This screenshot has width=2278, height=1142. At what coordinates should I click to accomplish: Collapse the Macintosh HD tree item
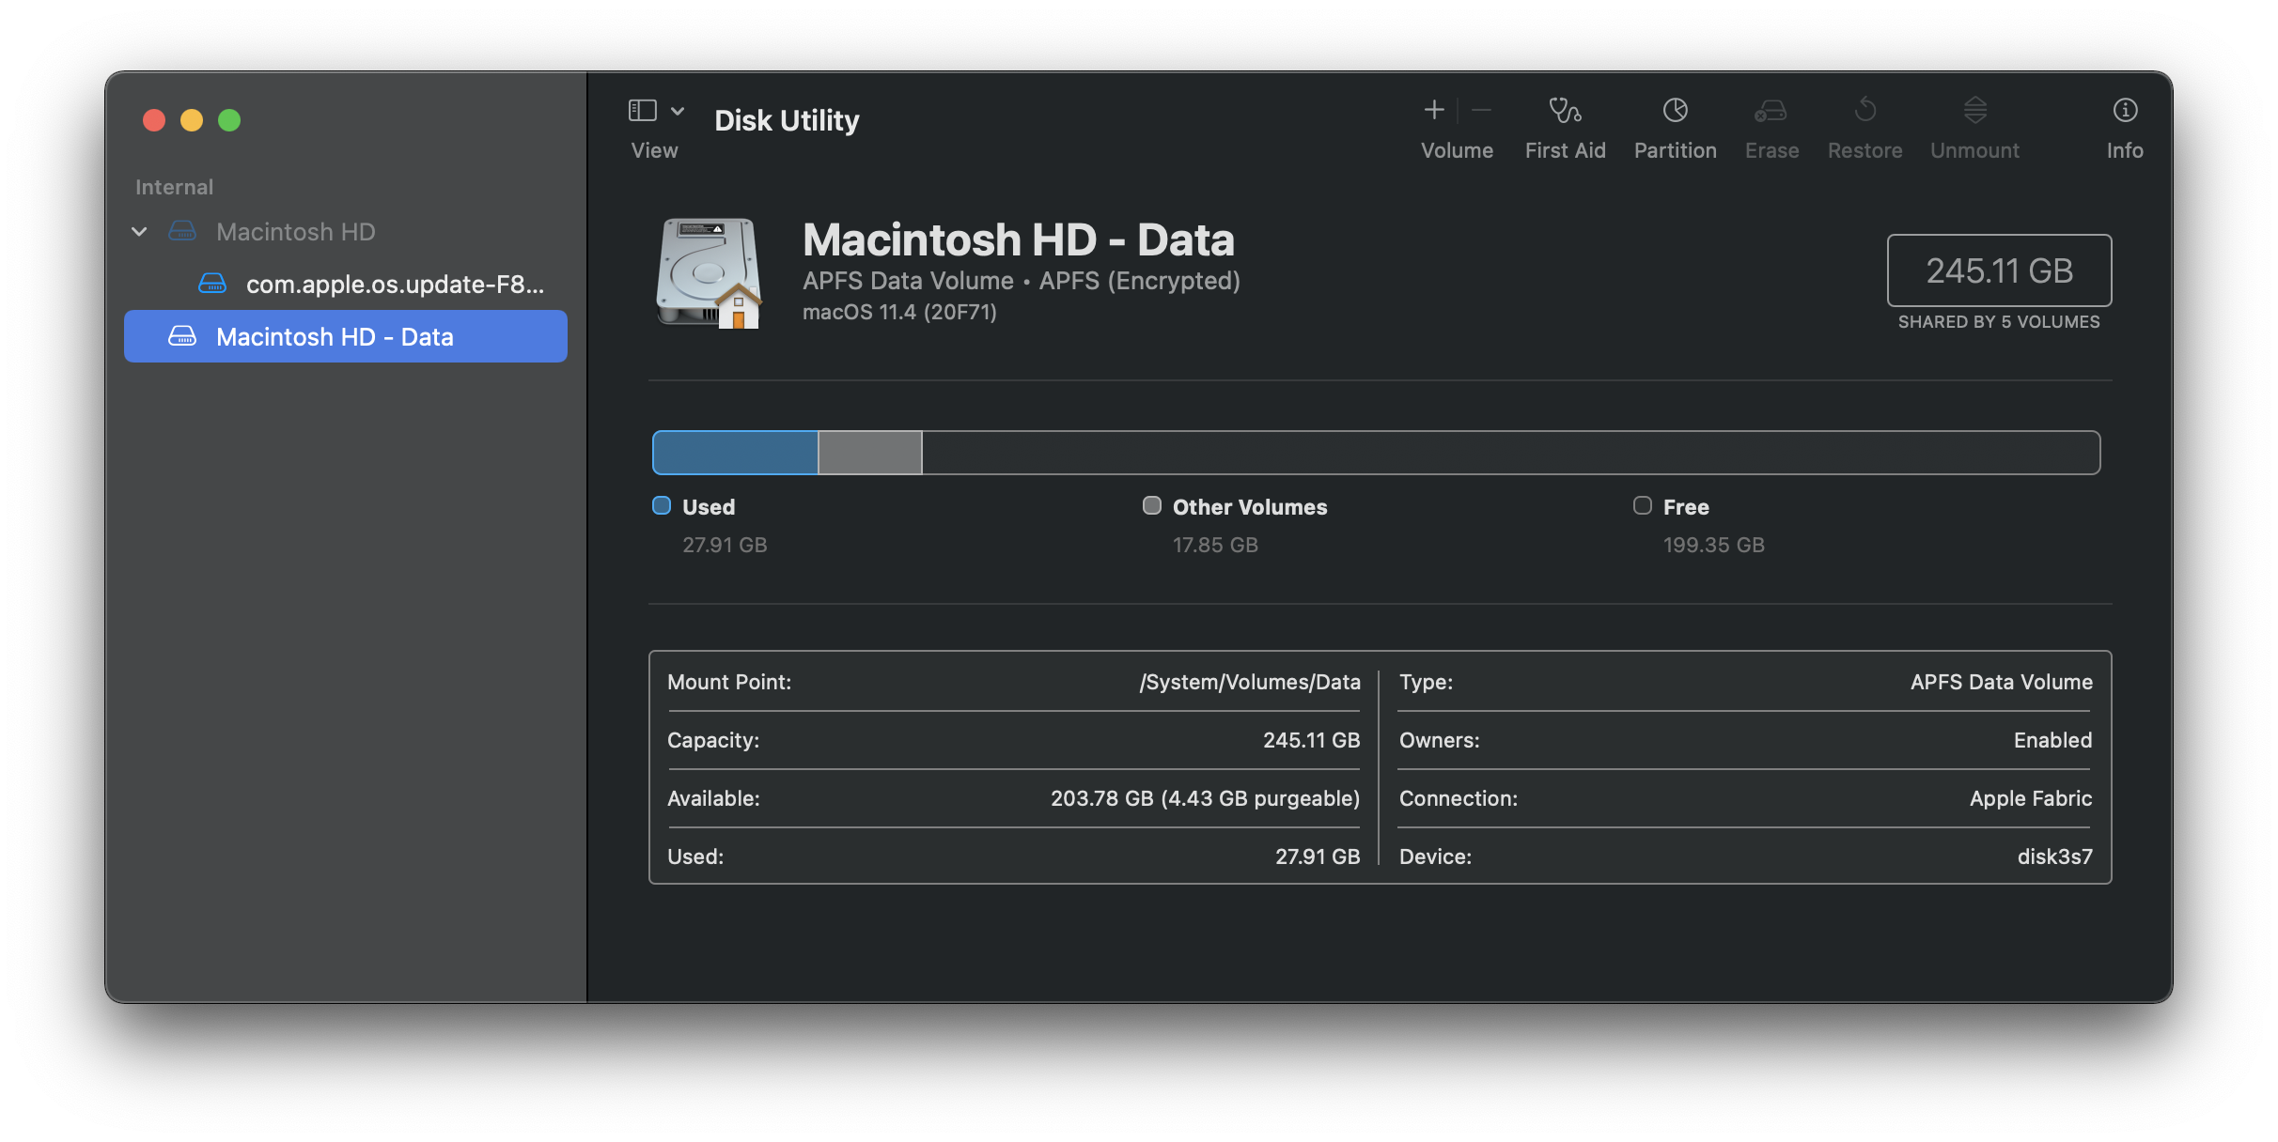click(141, 230)
